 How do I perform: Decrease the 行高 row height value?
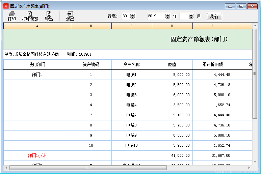click(x=132, y=18)
